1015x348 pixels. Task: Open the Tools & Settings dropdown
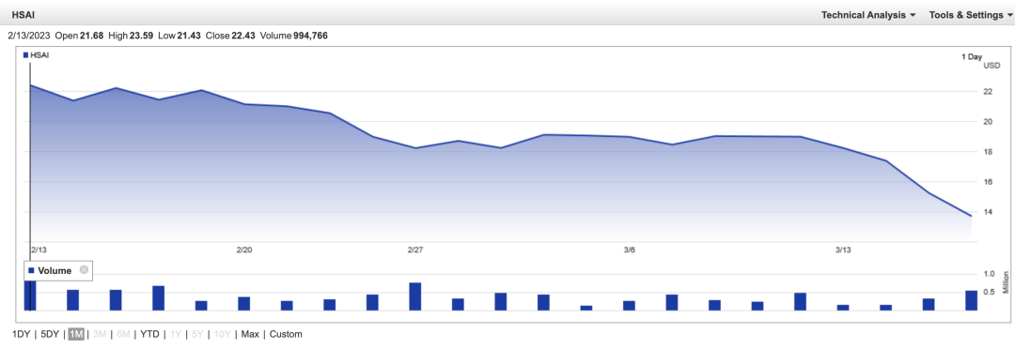pyautogui.click(x=972, y=15)
